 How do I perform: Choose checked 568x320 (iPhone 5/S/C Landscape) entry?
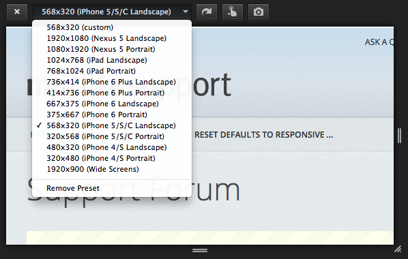tap(112, 125)
